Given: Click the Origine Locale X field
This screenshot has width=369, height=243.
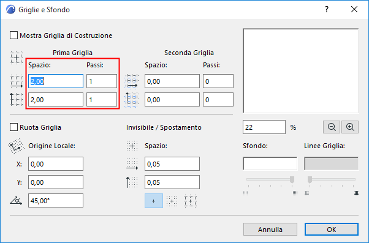Looking at the screenshot, I should [56, 164].
